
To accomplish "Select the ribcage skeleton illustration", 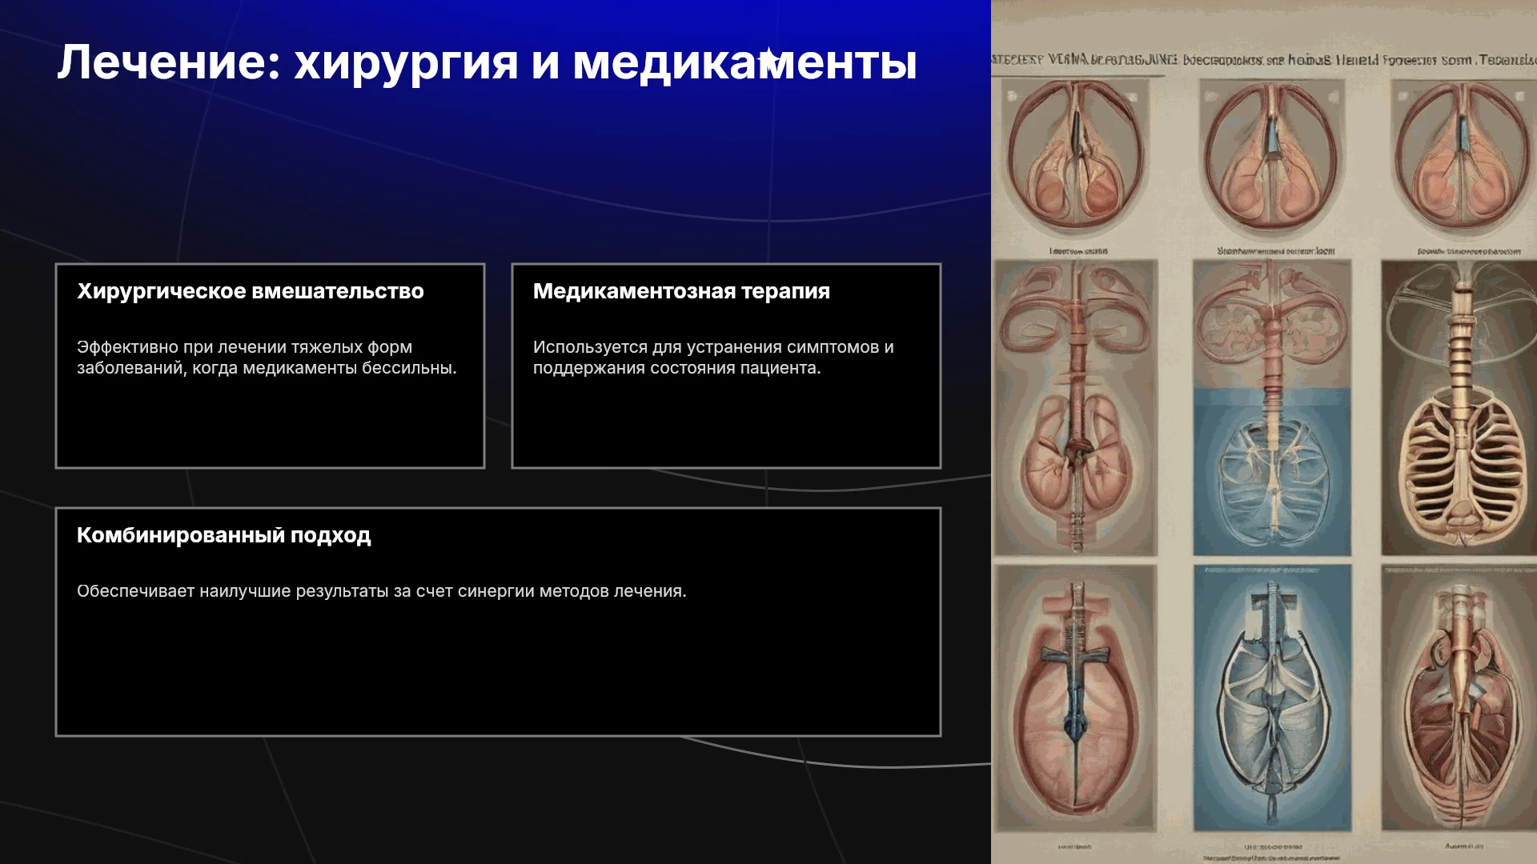I will click(1459, 408).
